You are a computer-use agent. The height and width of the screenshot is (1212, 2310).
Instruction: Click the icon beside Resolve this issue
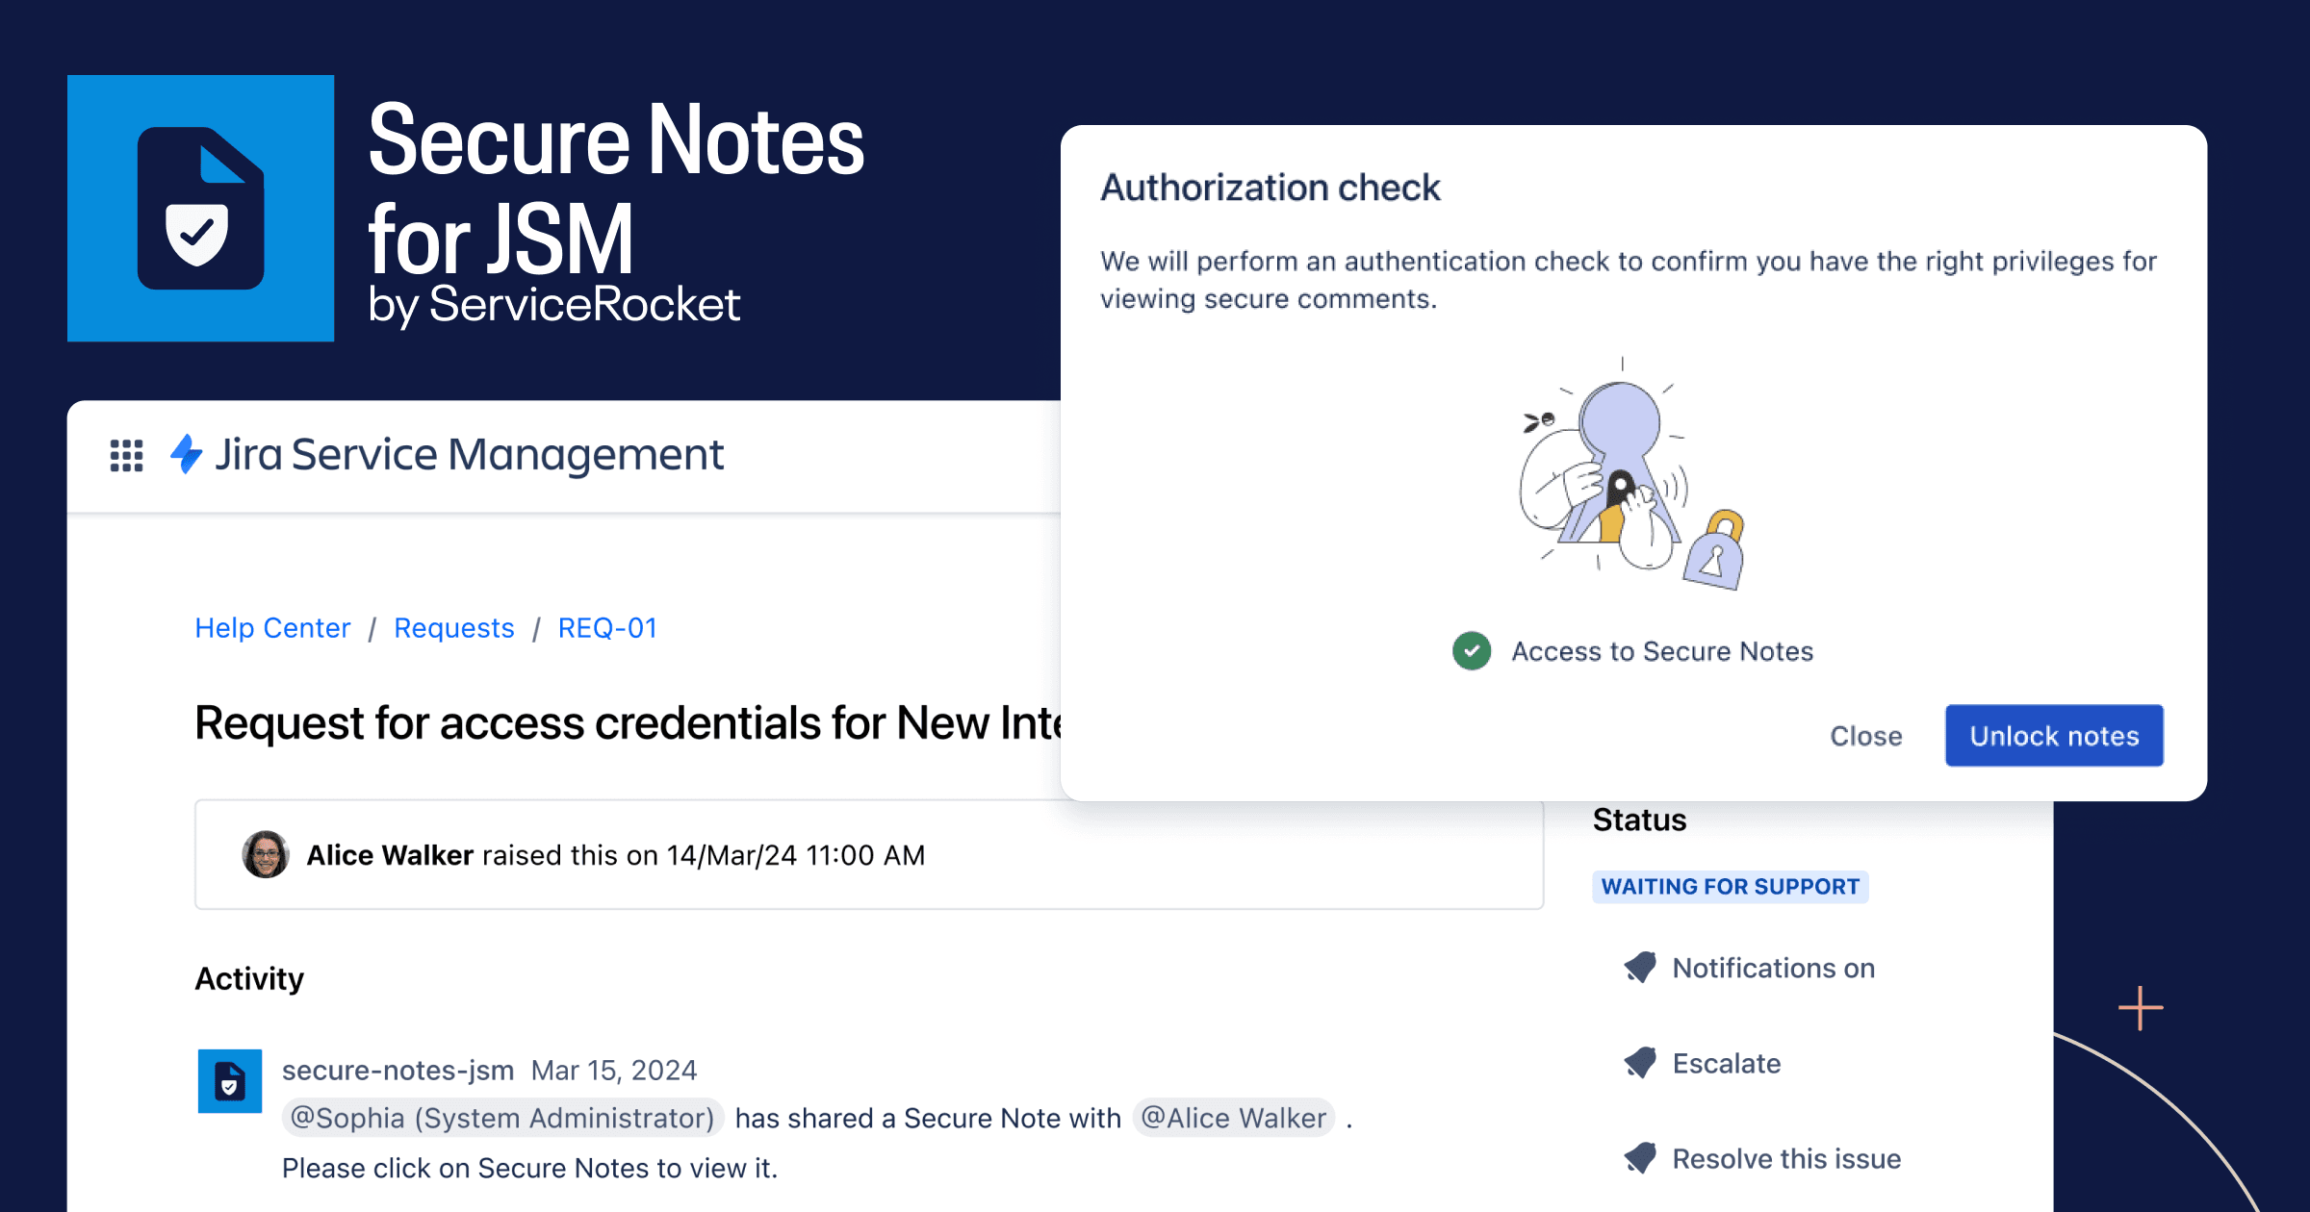1640,1158
